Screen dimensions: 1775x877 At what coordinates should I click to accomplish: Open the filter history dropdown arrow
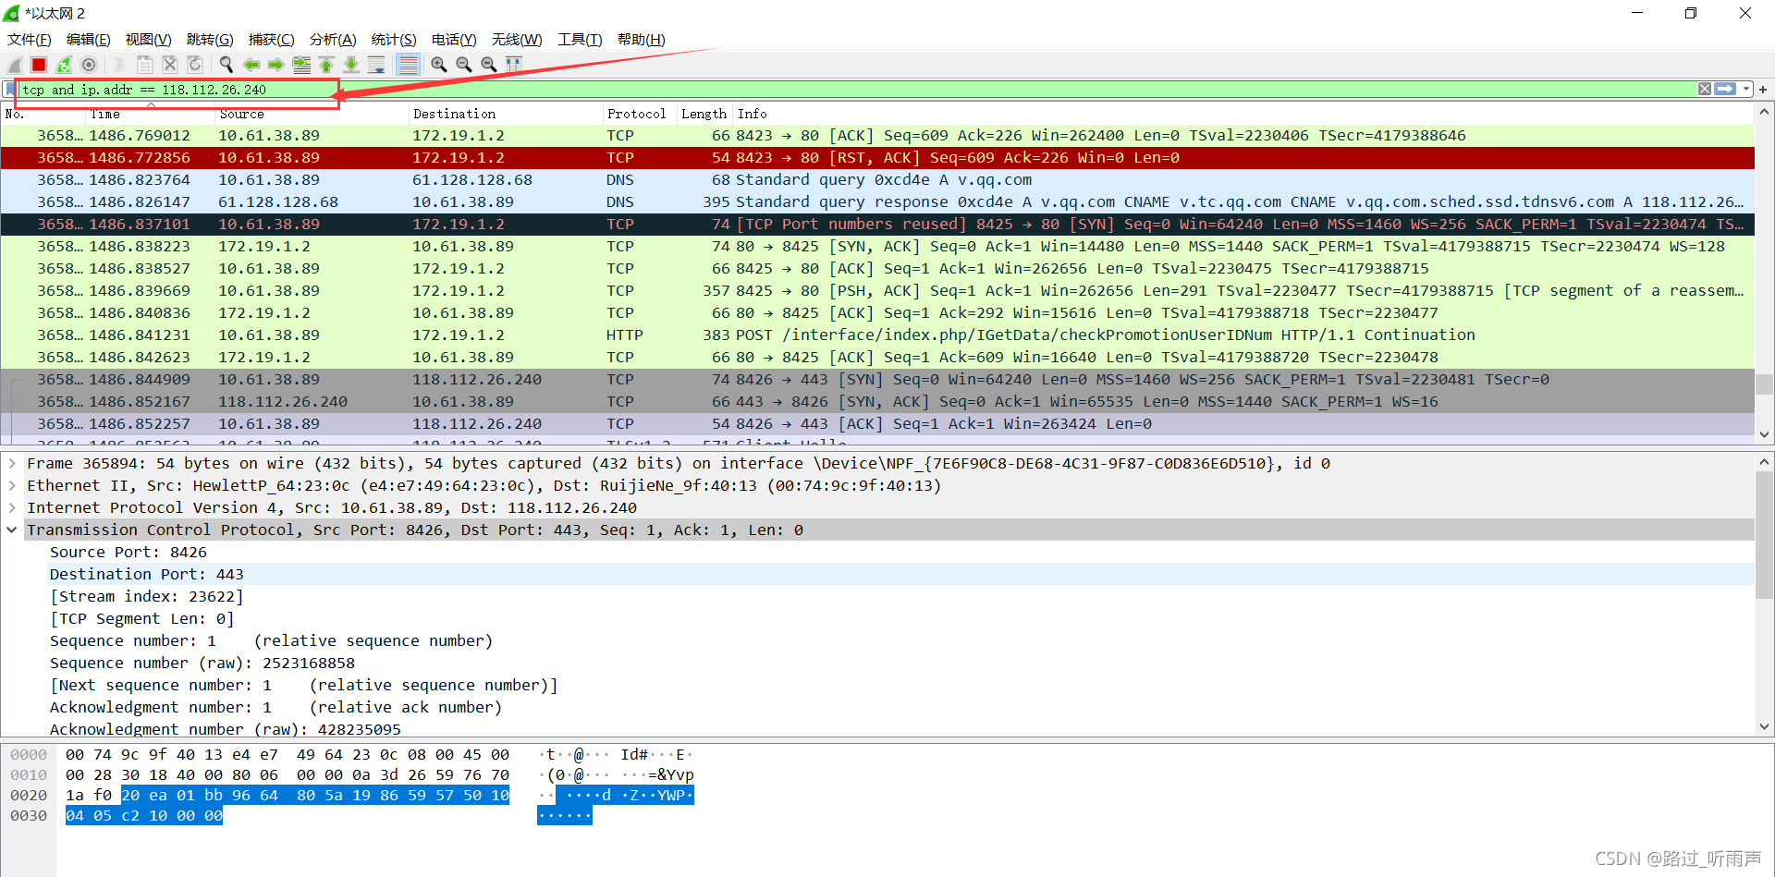tap(1746, 90)
